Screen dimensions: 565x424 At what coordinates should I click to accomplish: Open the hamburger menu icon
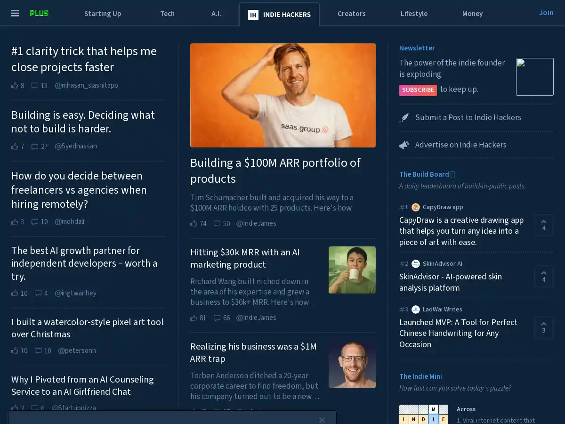[x=15, y=13]
